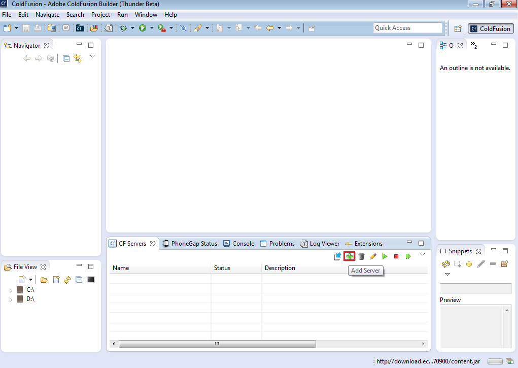This screenshot has width=518, height=368.
Task: Expand the D:\ drive in File View
Action: pyautogui.click(x=11, y=299)
